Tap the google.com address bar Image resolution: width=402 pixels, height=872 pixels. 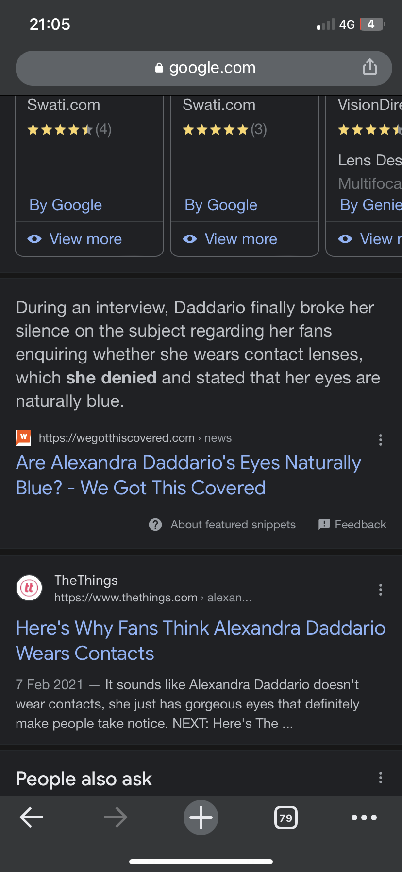point(204,68)
